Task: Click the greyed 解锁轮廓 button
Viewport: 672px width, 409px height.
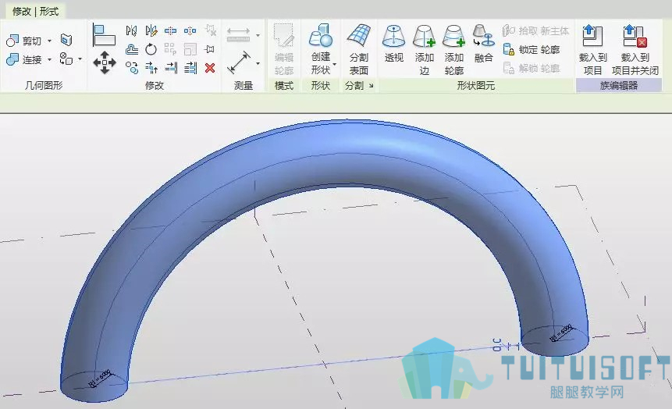Action: click(x=532, y=68)
